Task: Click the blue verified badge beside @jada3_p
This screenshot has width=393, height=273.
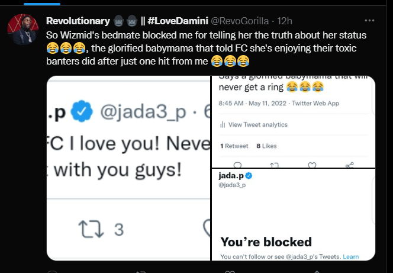Action: click(x=82, y=111)
